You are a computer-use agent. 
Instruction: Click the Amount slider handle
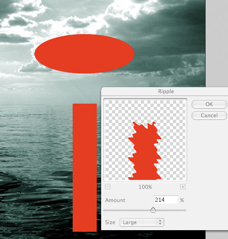click(x=153, y=210)
